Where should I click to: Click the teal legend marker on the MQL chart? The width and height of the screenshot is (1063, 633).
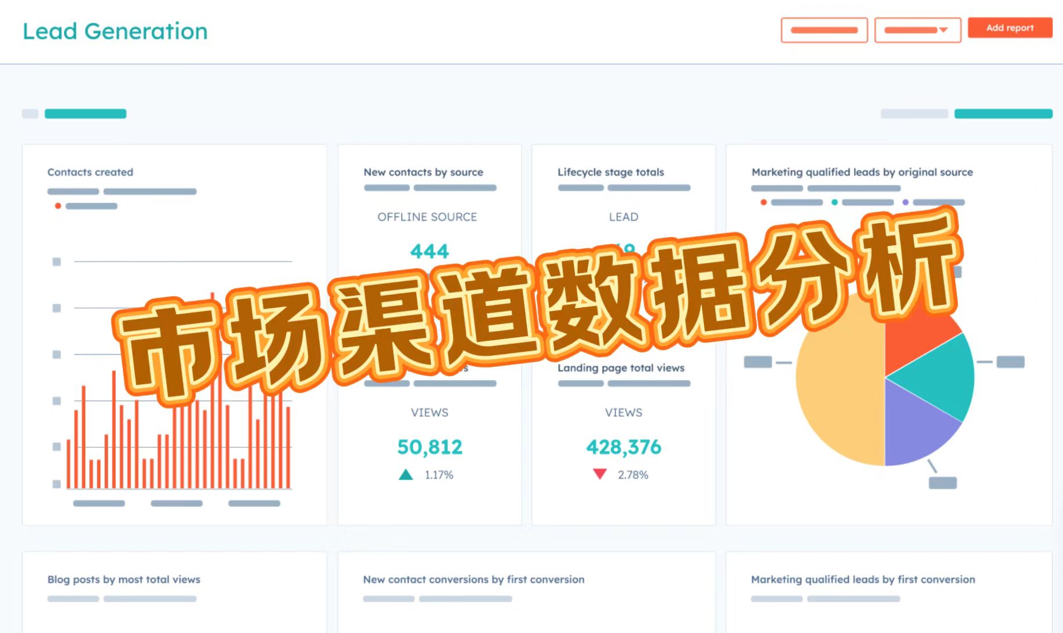(834, 203)
